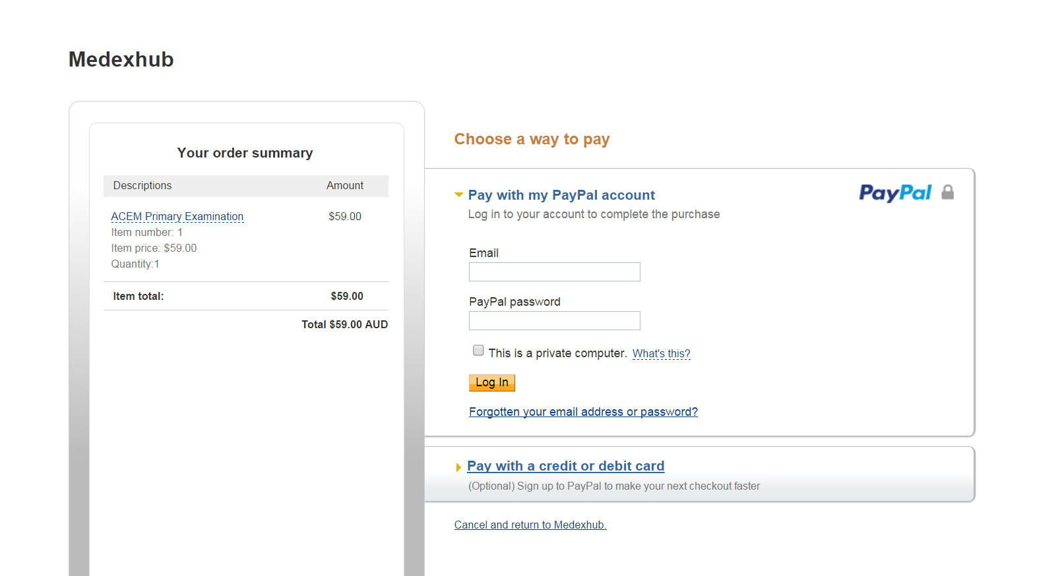Click the Amount column header

(345, 186)
